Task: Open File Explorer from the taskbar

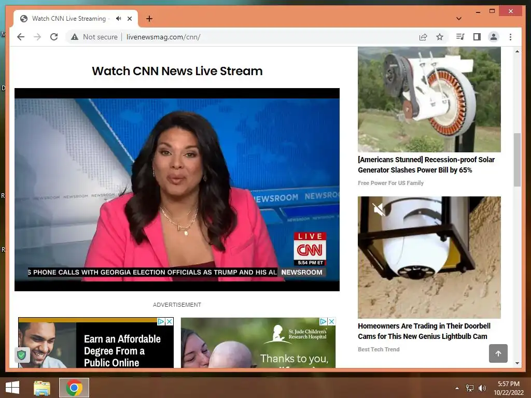Action: click(42, 388)
